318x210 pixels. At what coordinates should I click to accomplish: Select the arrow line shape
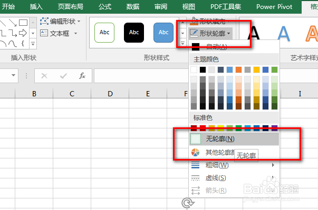coord(13,23)
